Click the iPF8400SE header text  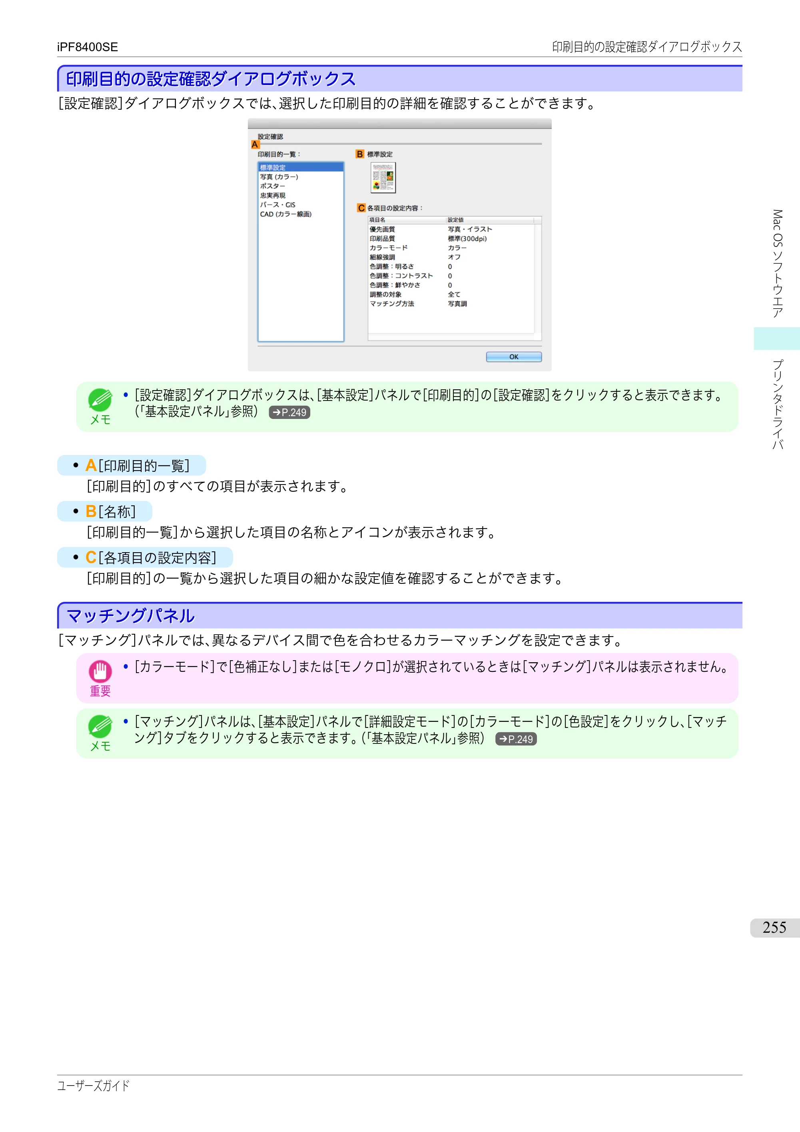click(88, 47)
